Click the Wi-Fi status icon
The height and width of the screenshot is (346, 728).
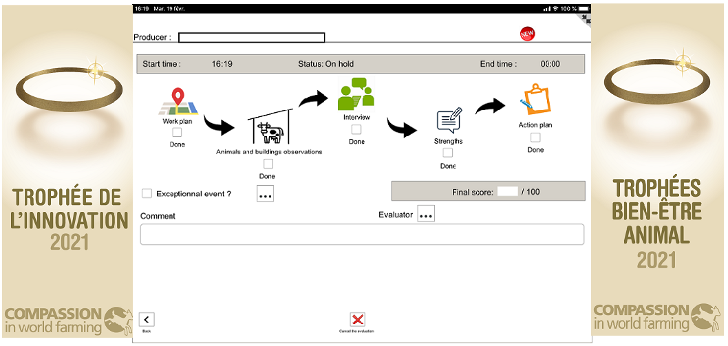tap(555, 9)
